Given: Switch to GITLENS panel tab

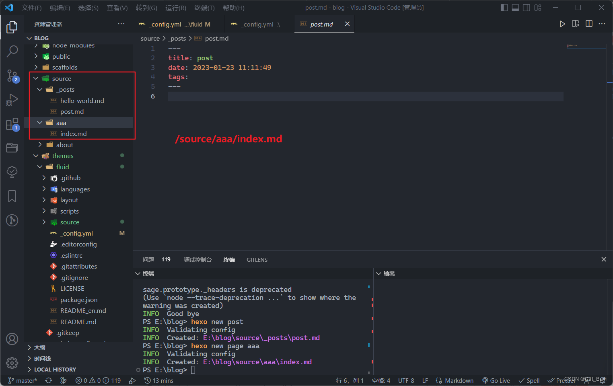Looking at the screenshot, I should click(x=257, y=260).
